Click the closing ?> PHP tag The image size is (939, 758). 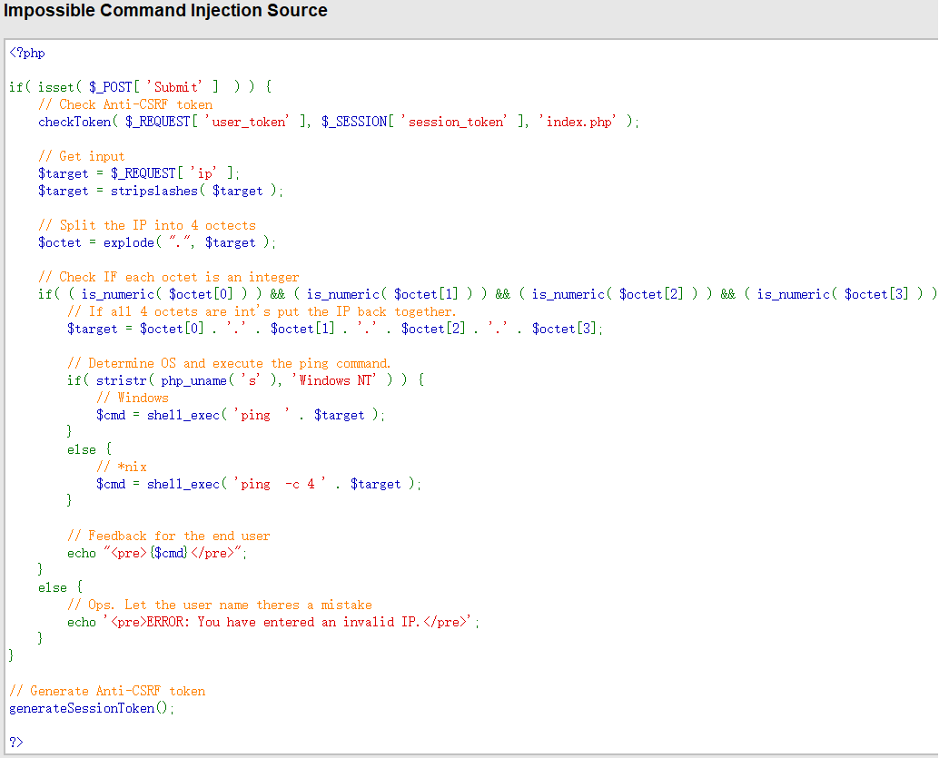[x=16, y=743]
